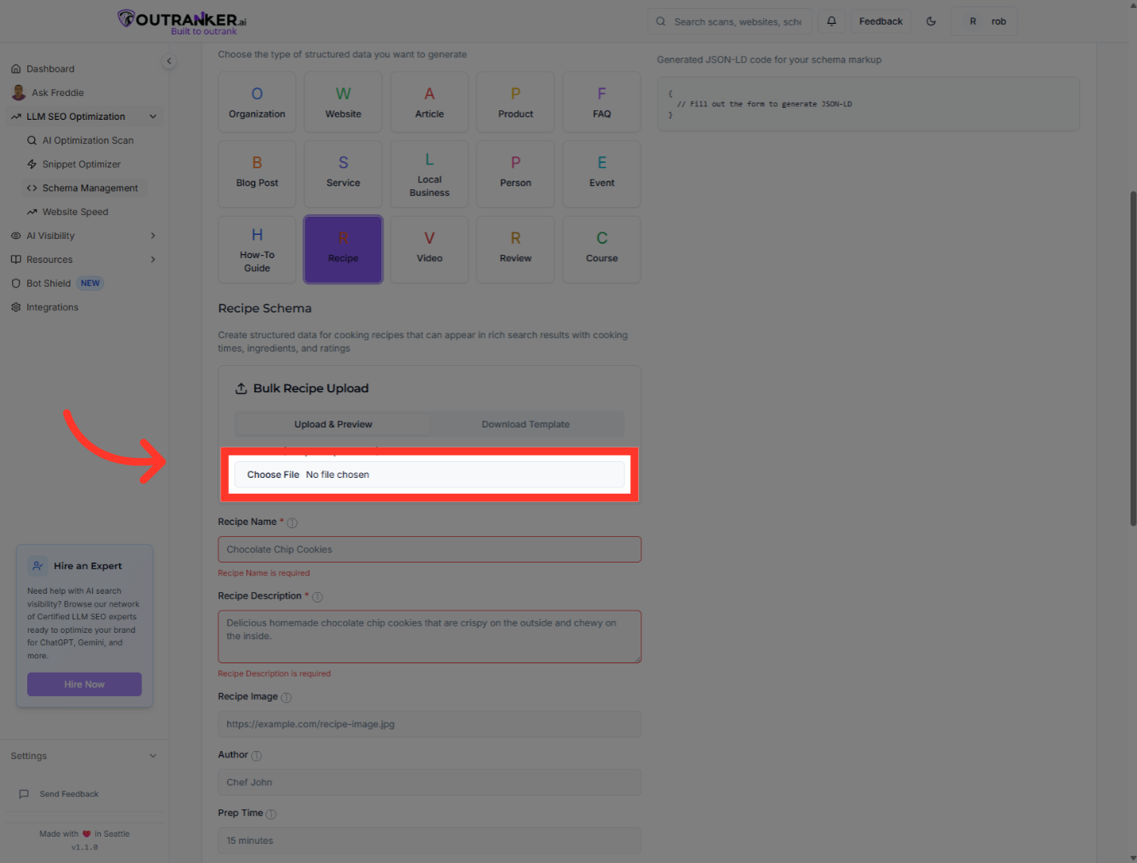Open the Ask Freddie assistant
1137x863 pixels.
(57, 92)
